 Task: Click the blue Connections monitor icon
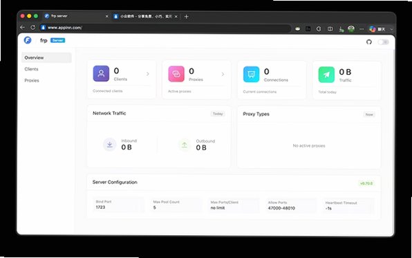tap(251, 75)
